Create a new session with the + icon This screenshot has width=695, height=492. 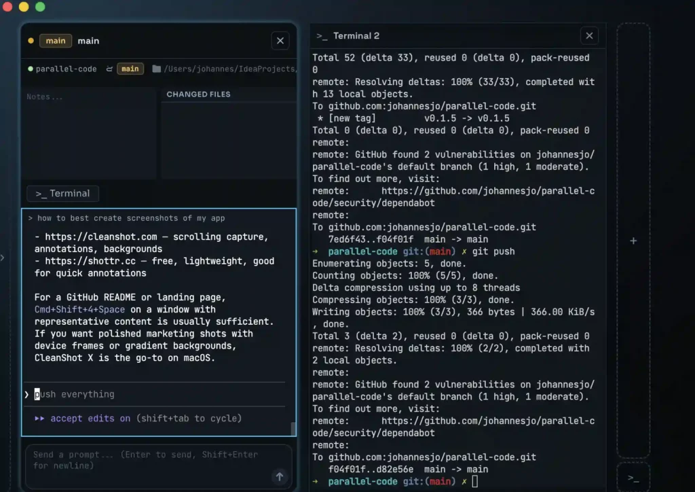(633, 241)
